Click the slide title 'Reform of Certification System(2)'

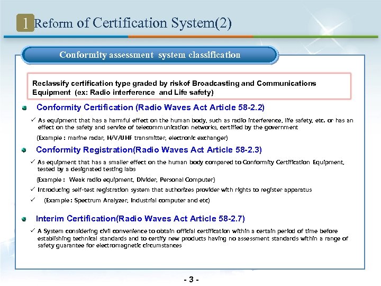coord(133,23)
